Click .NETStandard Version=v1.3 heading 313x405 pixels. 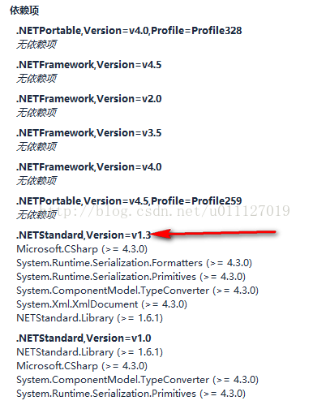84,235
